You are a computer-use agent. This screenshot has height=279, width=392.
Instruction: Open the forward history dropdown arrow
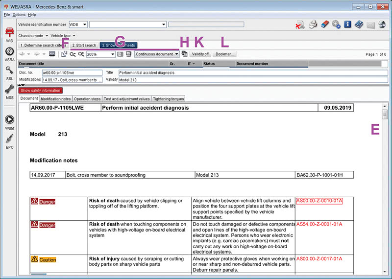(x=44, y=54)
